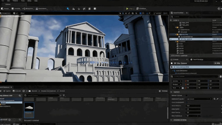Screen dimensions: 222x125
Task: Open the Perspective viewport view button
Action: click(x=5, y=13)
